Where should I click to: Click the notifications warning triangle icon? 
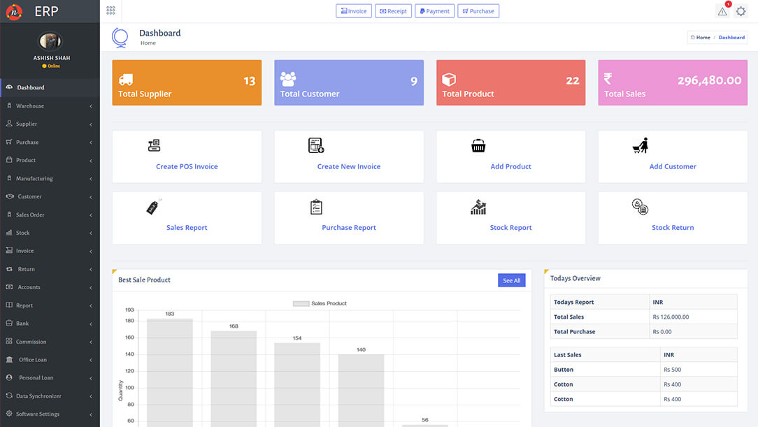click(x=722, y=11)
